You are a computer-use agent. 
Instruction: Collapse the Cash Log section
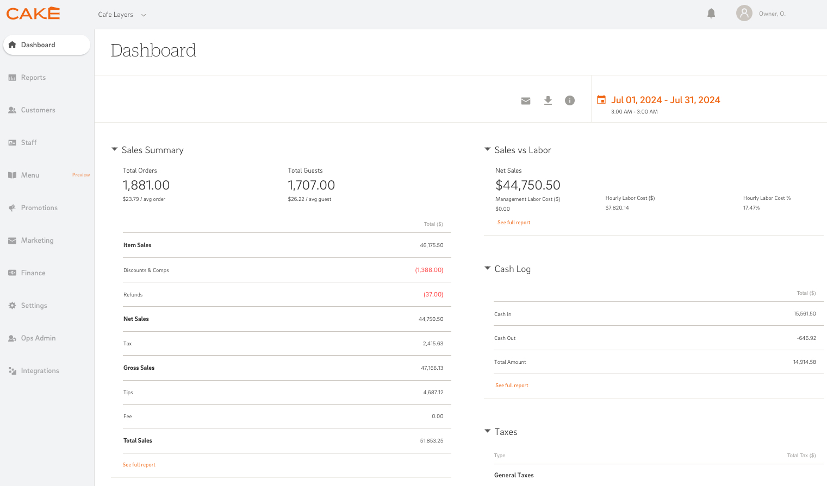coord(487,268)
